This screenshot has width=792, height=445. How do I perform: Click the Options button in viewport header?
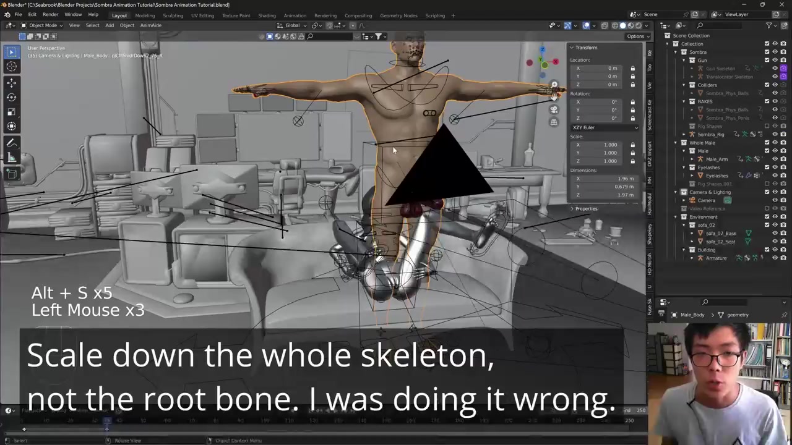point(635,36)
